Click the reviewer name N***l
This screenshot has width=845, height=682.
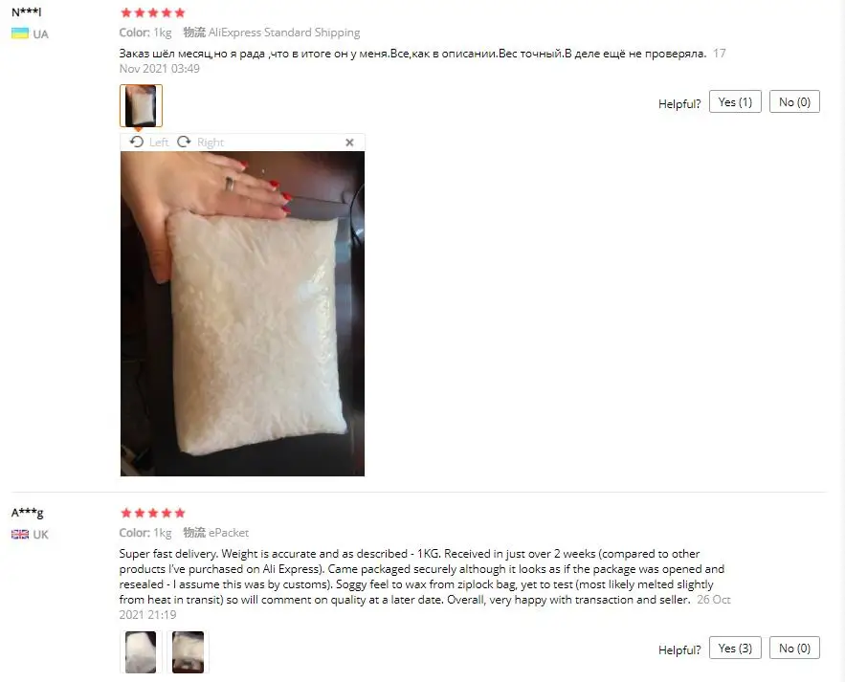[x=27, y=11]
